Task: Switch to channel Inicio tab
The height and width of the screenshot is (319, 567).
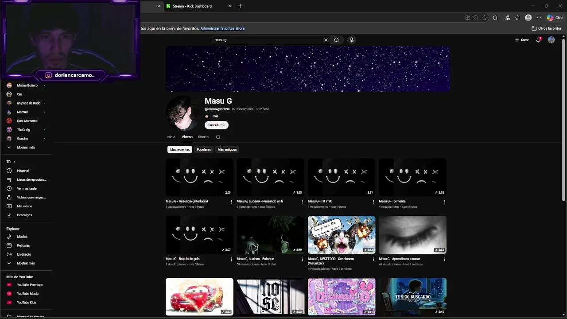Action: click(171, 137)
